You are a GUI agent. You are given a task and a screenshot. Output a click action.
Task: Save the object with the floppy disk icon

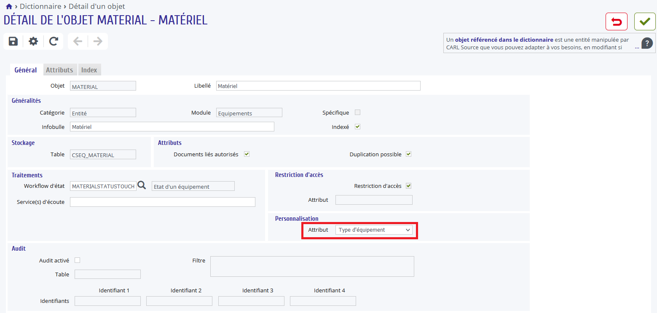[13, 41]
